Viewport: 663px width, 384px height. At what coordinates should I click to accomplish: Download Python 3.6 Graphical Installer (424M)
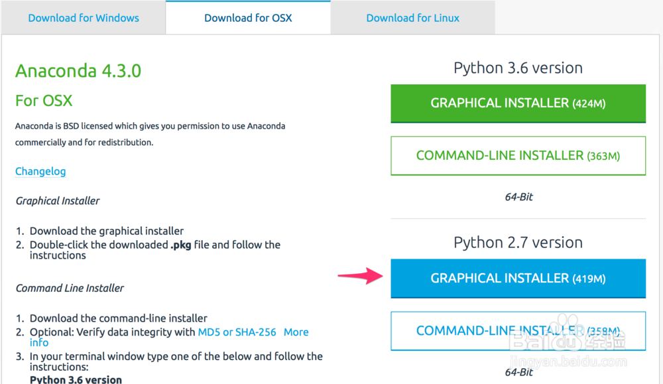(518, 103)
